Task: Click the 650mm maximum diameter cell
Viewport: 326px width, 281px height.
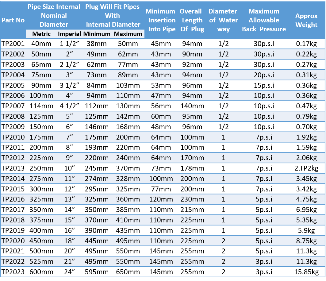Action: click(128, 271)
